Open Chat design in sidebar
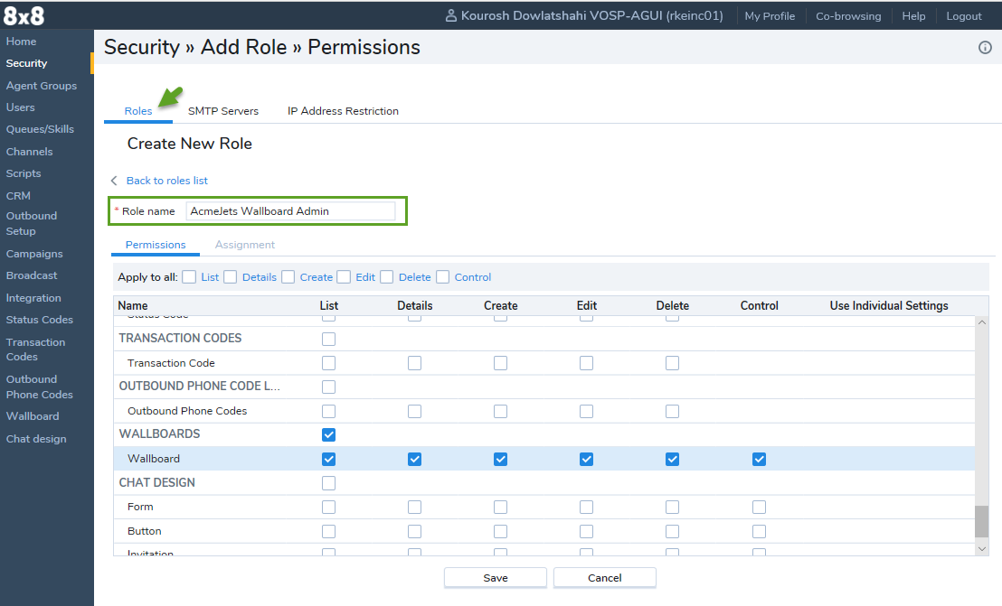Viewport: 1002px width, 606px height. click(x=36, y=439)
